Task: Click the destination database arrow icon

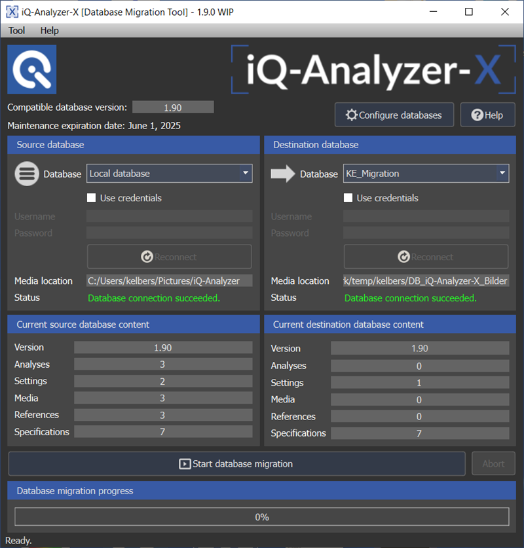Action: tap(283, 174)
